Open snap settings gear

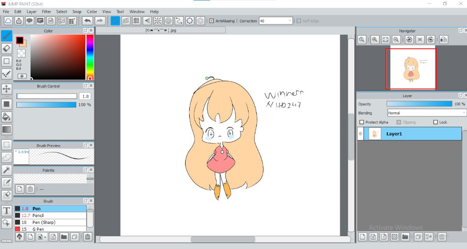point(201,21)
